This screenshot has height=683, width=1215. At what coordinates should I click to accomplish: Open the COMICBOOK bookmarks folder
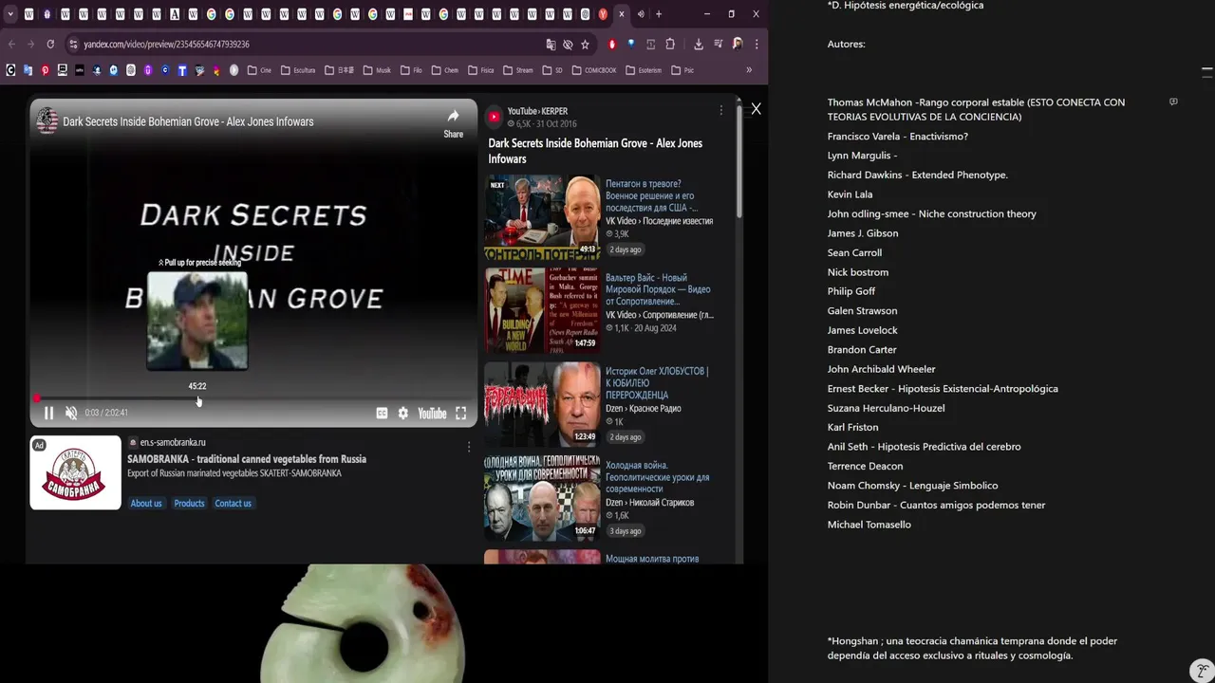pyautogui.click(x=593, y=70)
